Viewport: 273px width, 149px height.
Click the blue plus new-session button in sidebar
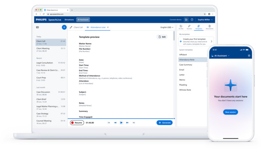click(x=64, y=27)
